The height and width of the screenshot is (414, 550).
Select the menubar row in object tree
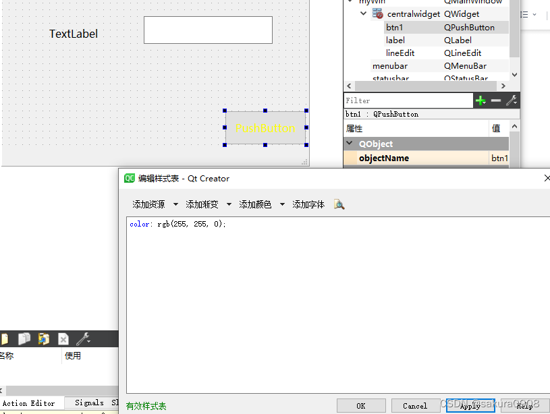(439, 66)
